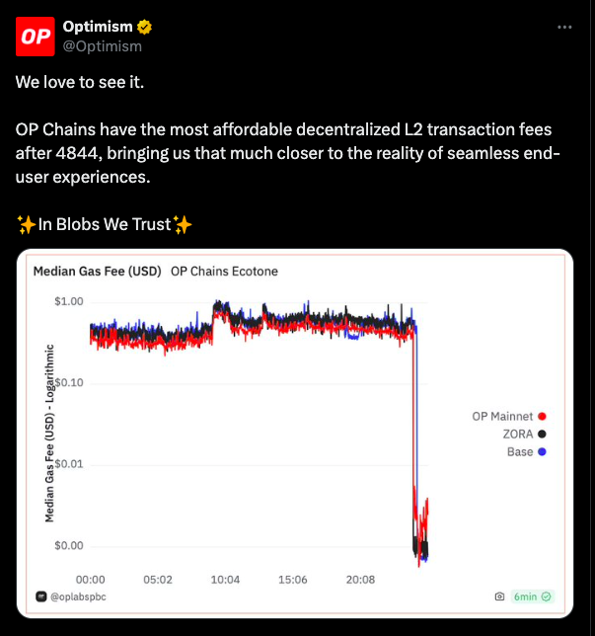Toggle OP Mainnet red legend dot
This screenshot has height=636, width=595.
[x=542, y=416]
